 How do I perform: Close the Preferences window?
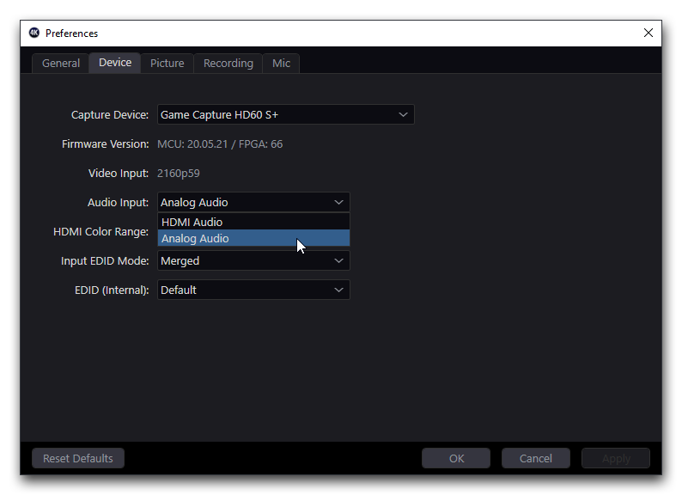coord(649,34)
